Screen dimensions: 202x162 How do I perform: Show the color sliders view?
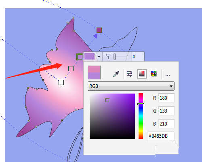[130, 74]
